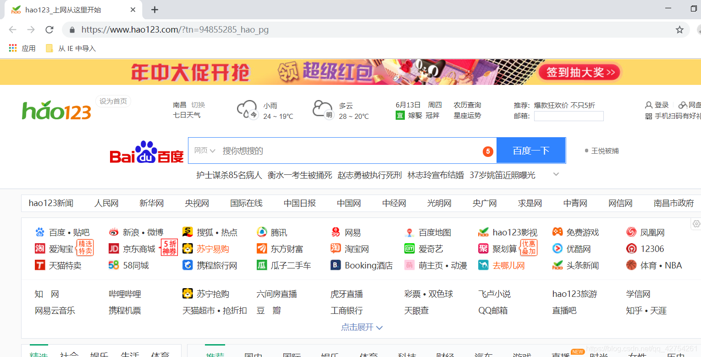Open the 工商银行 link
This screenshot has height=357, width=701.
(347, 311)
